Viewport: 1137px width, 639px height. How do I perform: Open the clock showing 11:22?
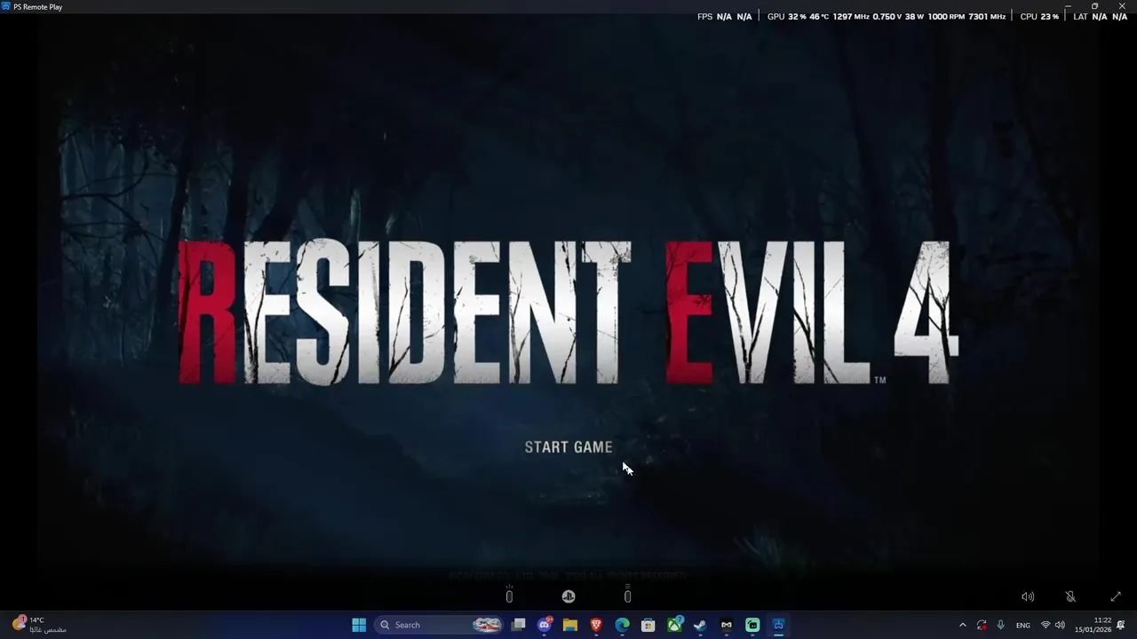pos(1093,625)
